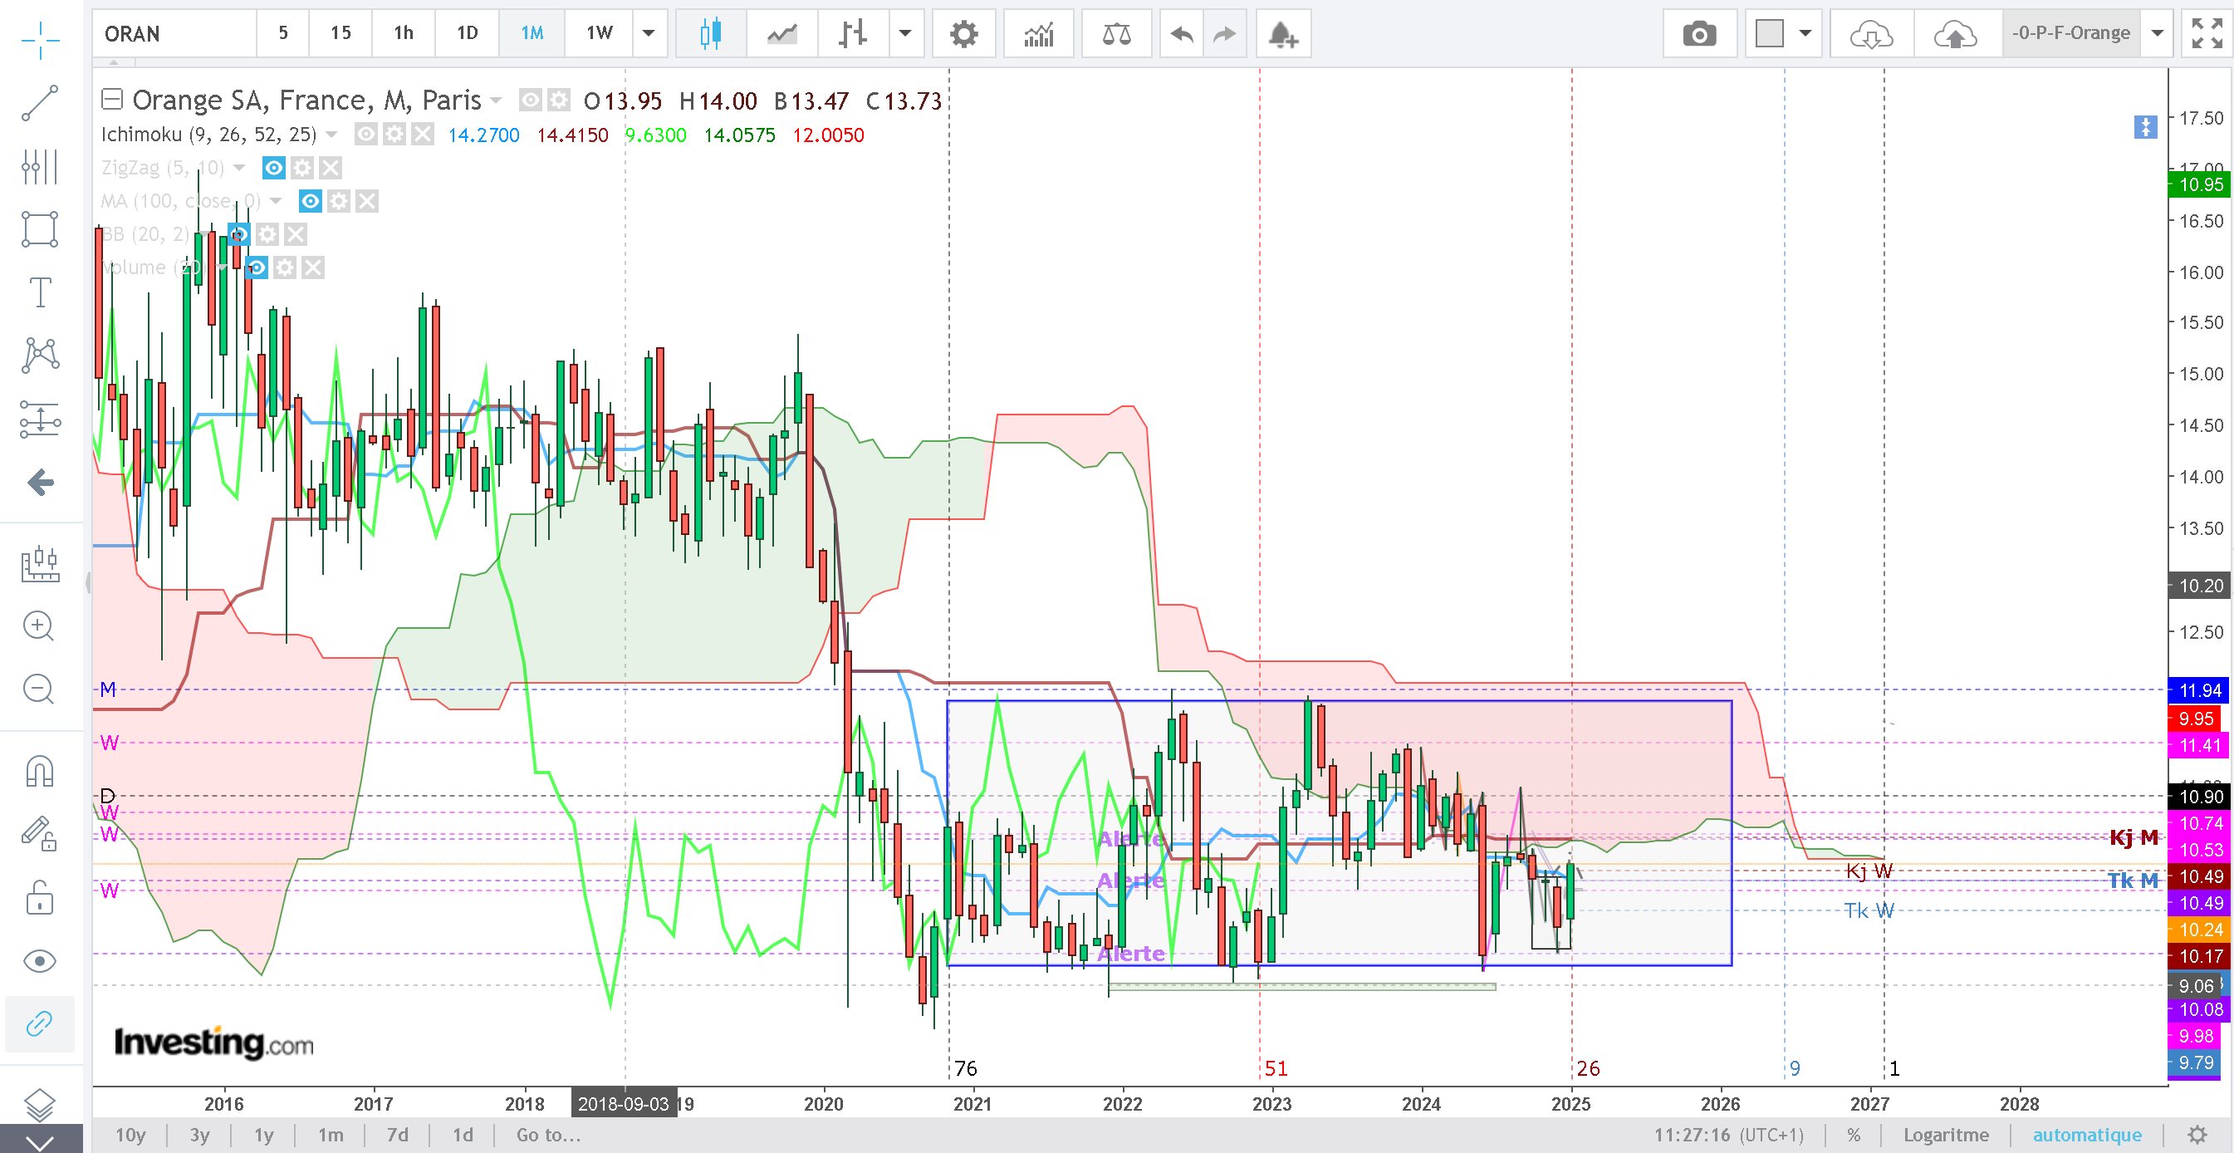Hide the Ichimoku indicator

click(366, 134)
